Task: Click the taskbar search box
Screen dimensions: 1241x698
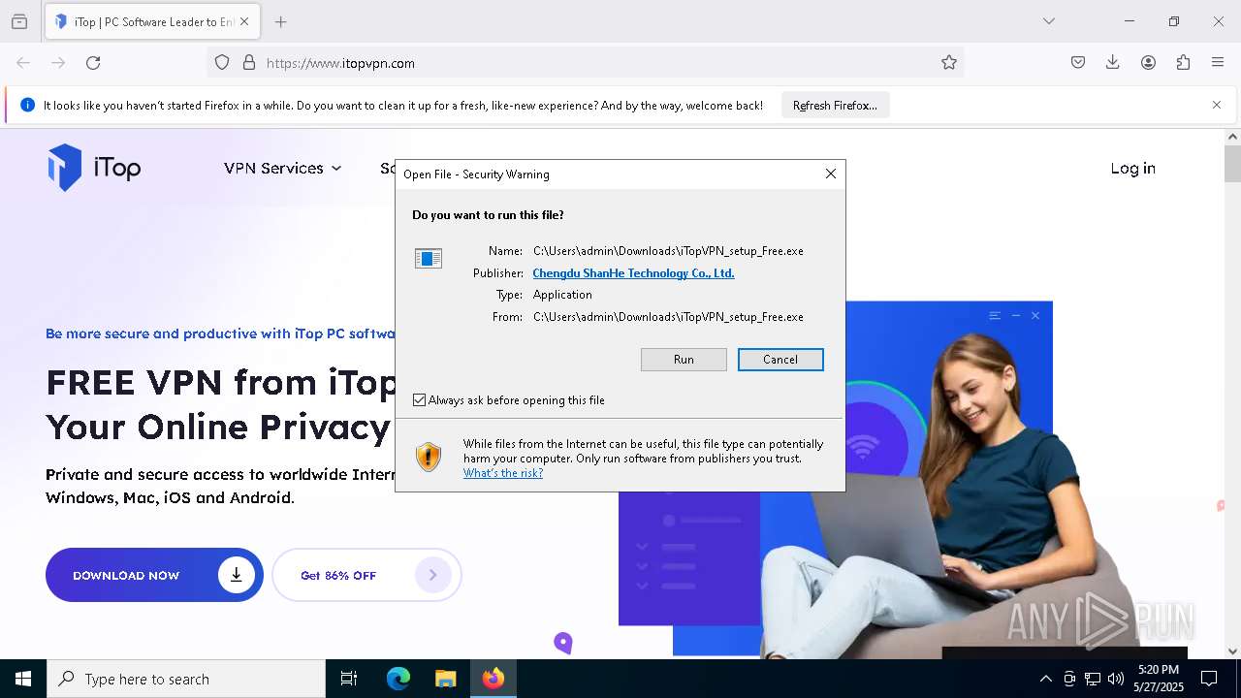Action: tap(186, 679)
